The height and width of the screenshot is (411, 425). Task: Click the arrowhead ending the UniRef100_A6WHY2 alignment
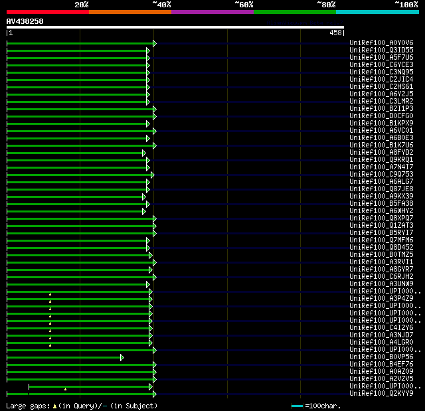(x=143, y=212)
